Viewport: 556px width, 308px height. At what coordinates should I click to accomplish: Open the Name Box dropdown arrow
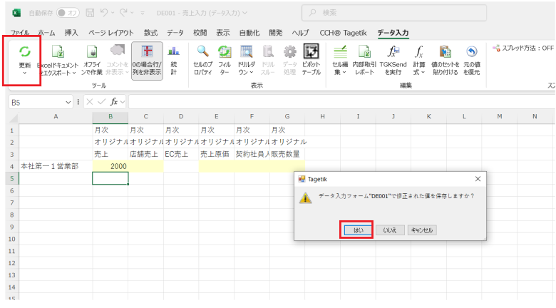point(68,102)
